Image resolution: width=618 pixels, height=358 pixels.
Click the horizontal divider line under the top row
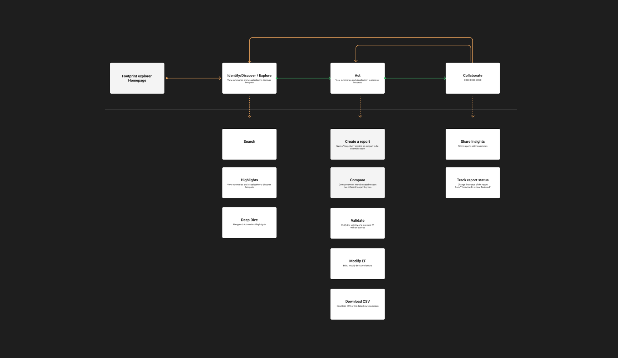310,109
